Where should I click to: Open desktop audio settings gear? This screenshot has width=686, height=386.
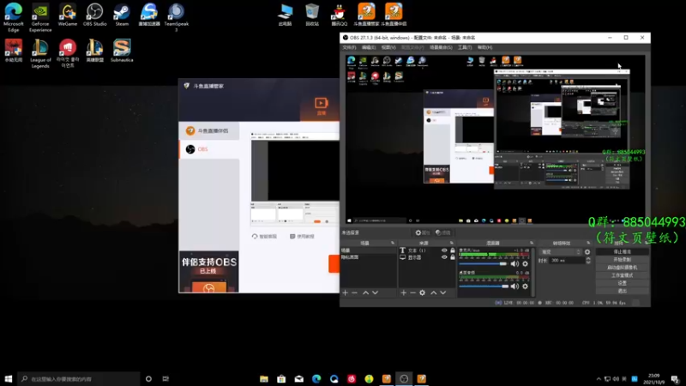(x=526, y=286)
